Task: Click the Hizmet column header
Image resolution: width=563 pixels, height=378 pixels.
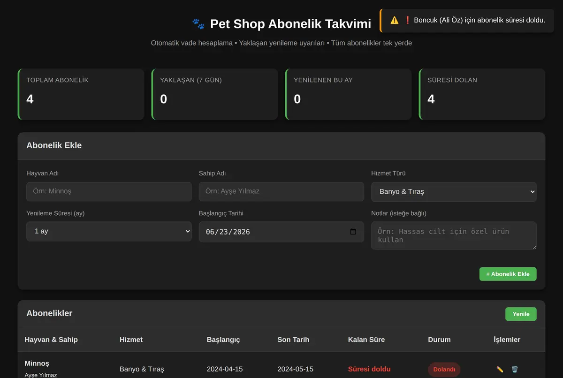Action: [x=131, y=340]
